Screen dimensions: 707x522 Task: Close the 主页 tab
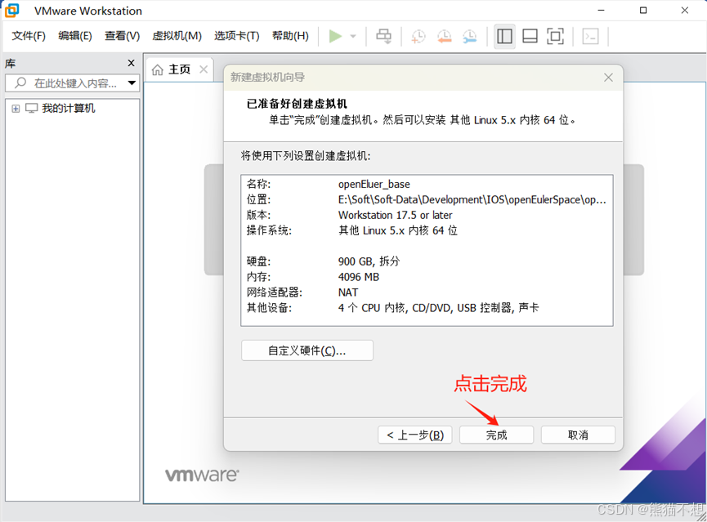coord(204,69)
